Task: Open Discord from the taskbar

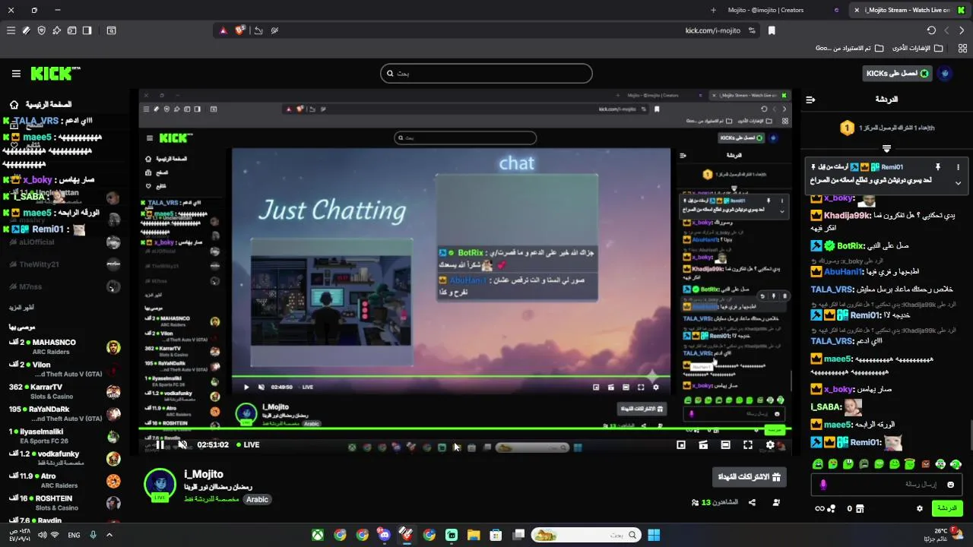Action: tap(384, 535)
